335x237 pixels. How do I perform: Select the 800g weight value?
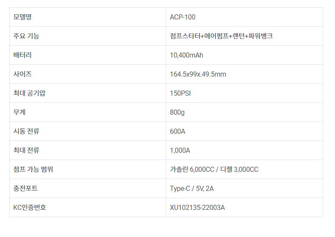click(177, 113)
